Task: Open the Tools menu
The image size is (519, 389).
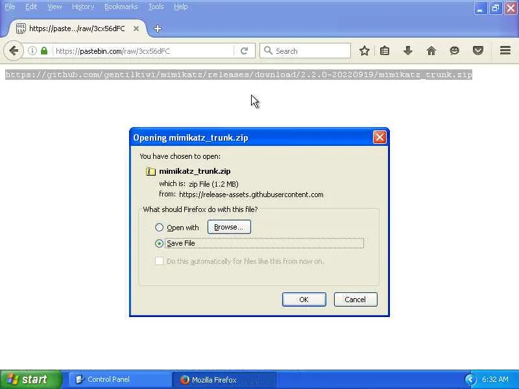Action: (156, 6)
